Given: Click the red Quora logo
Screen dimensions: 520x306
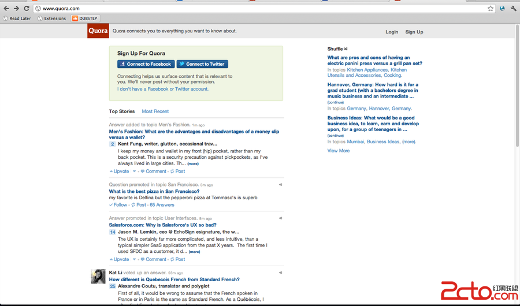Looking at the screenshot, I should point(98,31).
